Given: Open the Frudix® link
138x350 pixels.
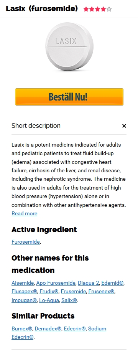Looking at the screenshot, I should click(49, 292).
